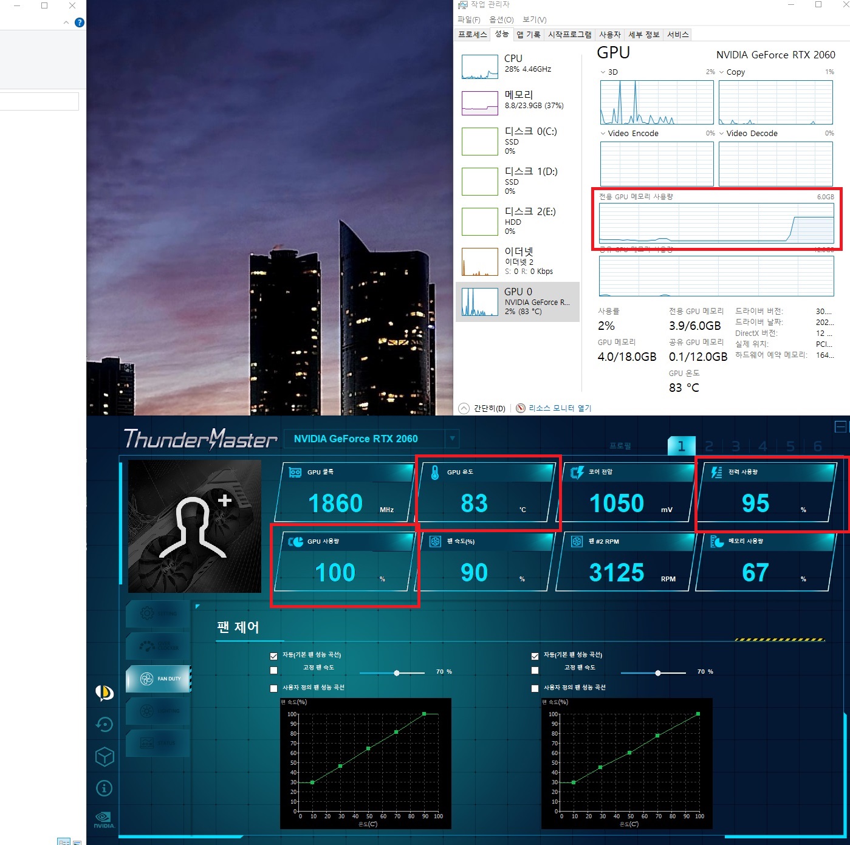850x845 pixels.
Task: Open the 옵션(O) menu
Action: [501, 19]
